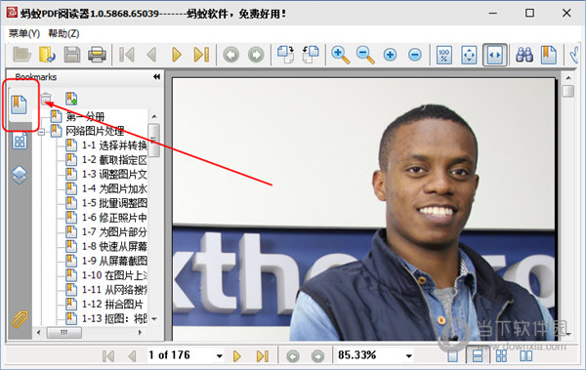Open the 帮助(Z) menu
This screenshot has height=370, width=586.
pos(63,33)
